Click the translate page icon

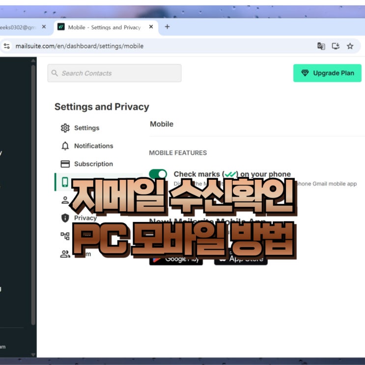pos(321,46)
